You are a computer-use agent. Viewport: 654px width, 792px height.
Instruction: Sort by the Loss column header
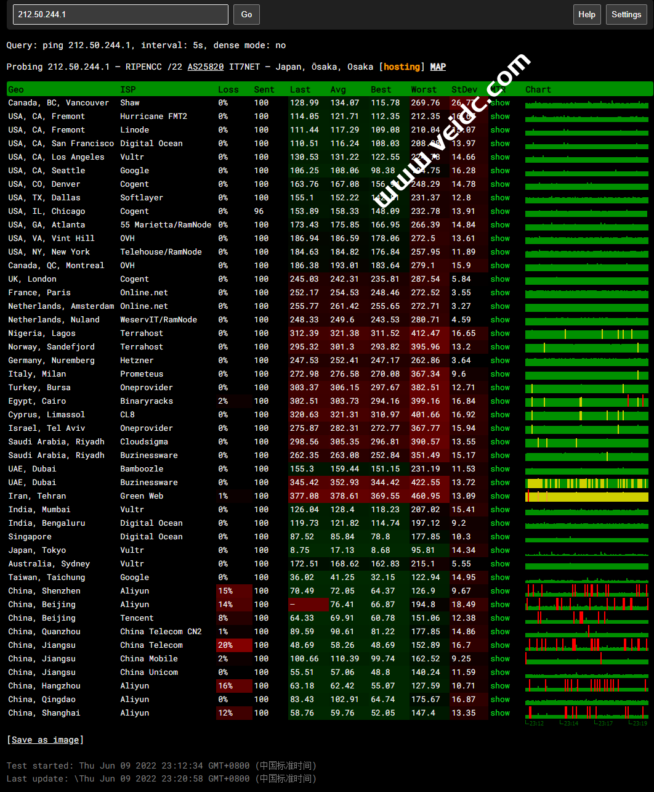(228, 89)
